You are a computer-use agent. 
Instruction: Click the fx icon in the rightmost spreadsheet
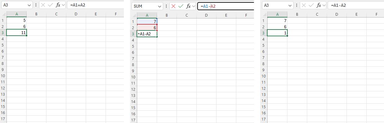[318, 5]
